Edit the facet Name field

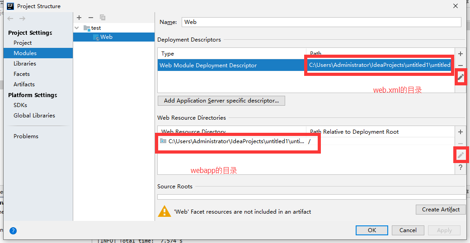pyautogui.click(x=321, y=22)
